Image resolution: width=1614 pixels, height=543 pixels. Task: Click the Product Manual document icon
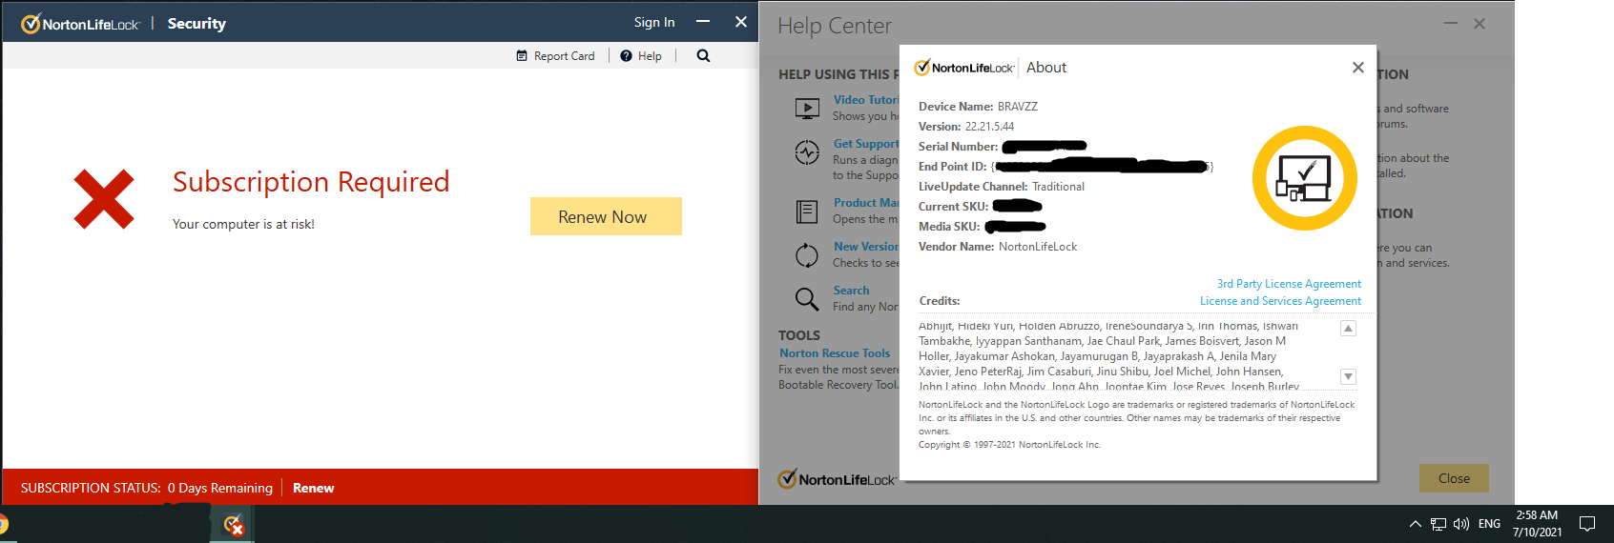click(807, 211)
